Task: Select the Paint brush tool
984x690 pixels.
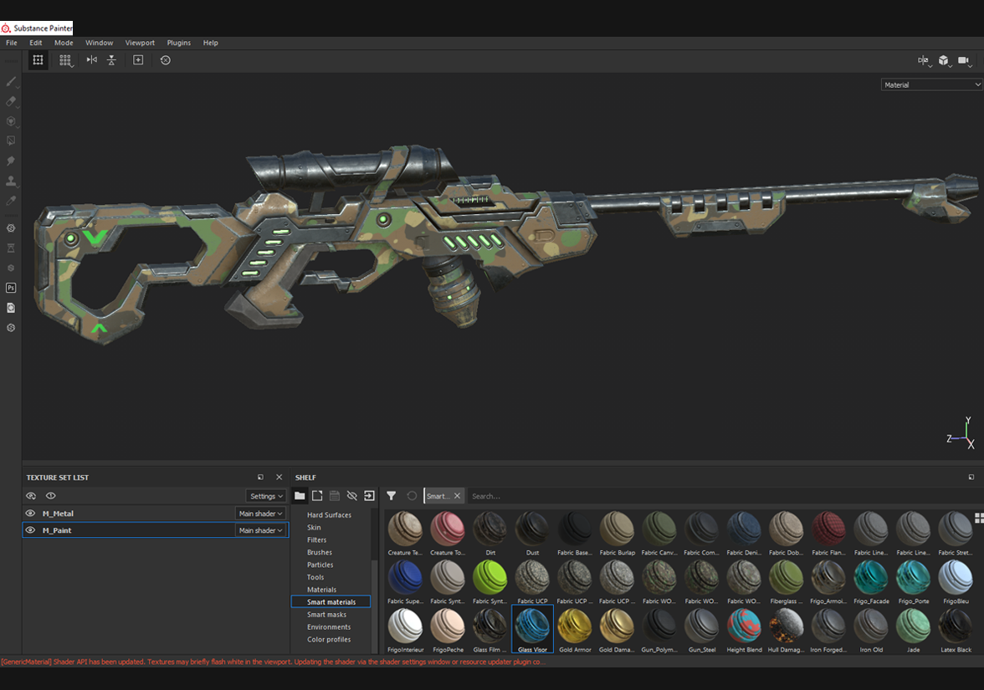Action: click(x=11, y=81)
